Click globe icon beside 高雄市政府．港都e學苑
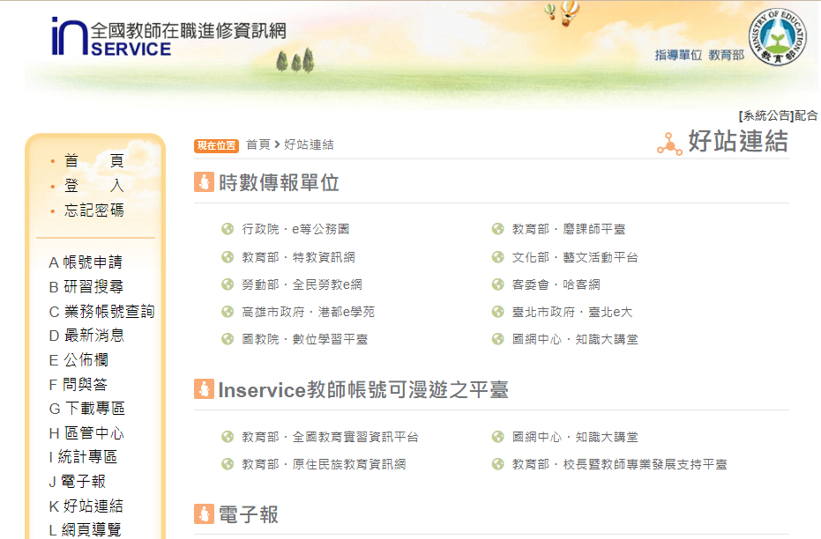This screenshot has height=539, width=821. 228,312
